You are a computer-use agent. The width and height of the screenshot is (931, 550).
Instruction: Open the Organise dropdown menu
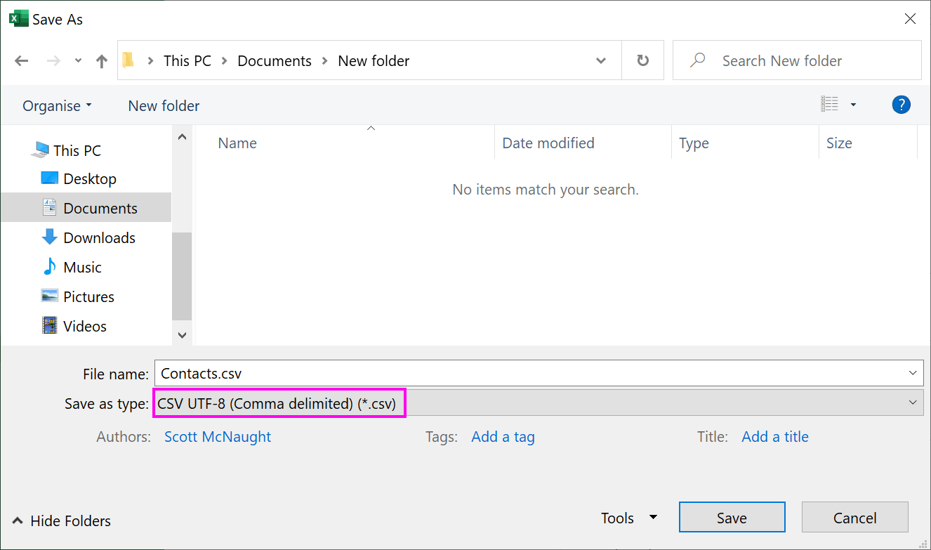point(57,106)
